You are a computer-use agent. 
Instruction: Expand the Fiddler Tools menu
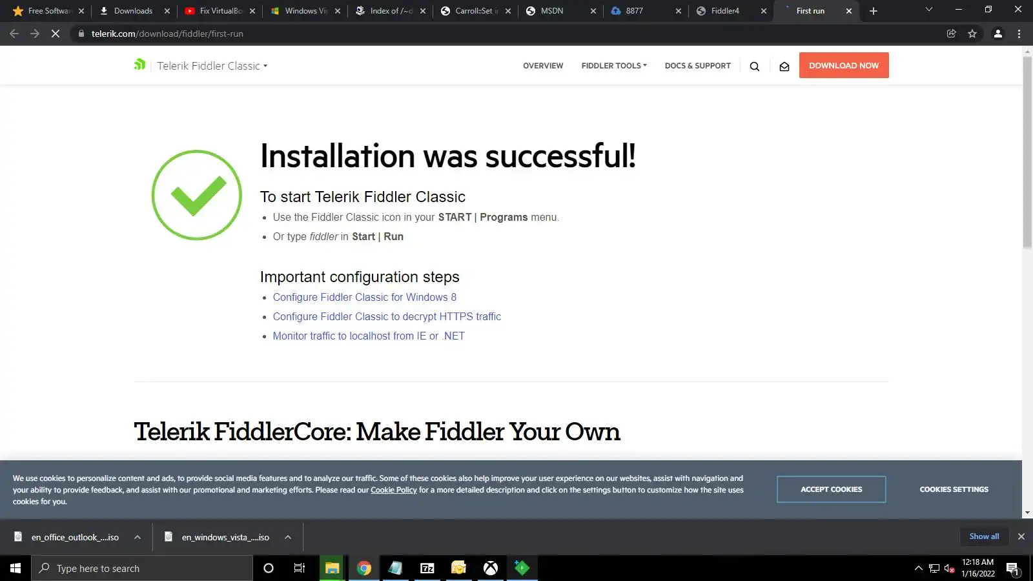[x=614, y=66]
